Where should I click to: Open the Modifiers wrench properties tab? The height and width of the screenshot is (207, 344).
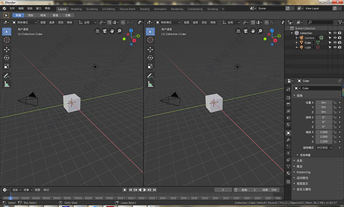(x=288, y=140)
